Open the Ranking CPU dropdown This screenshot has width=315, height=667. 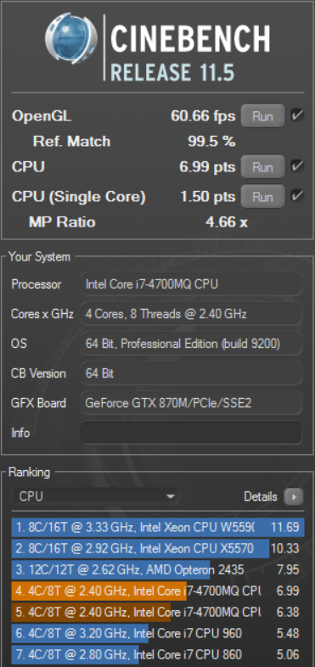tap(96, 496)
